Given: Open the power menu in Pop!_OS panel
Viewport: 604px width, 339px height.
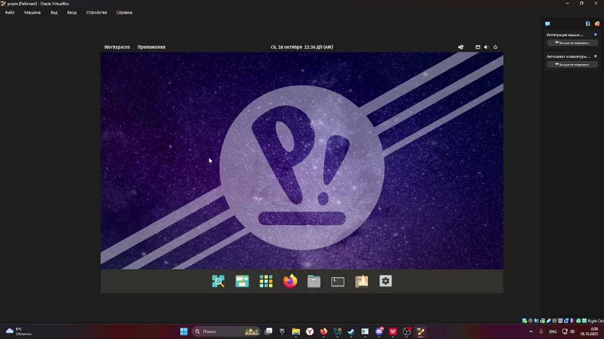Looking at the screenshot, I should coord(495,47).
